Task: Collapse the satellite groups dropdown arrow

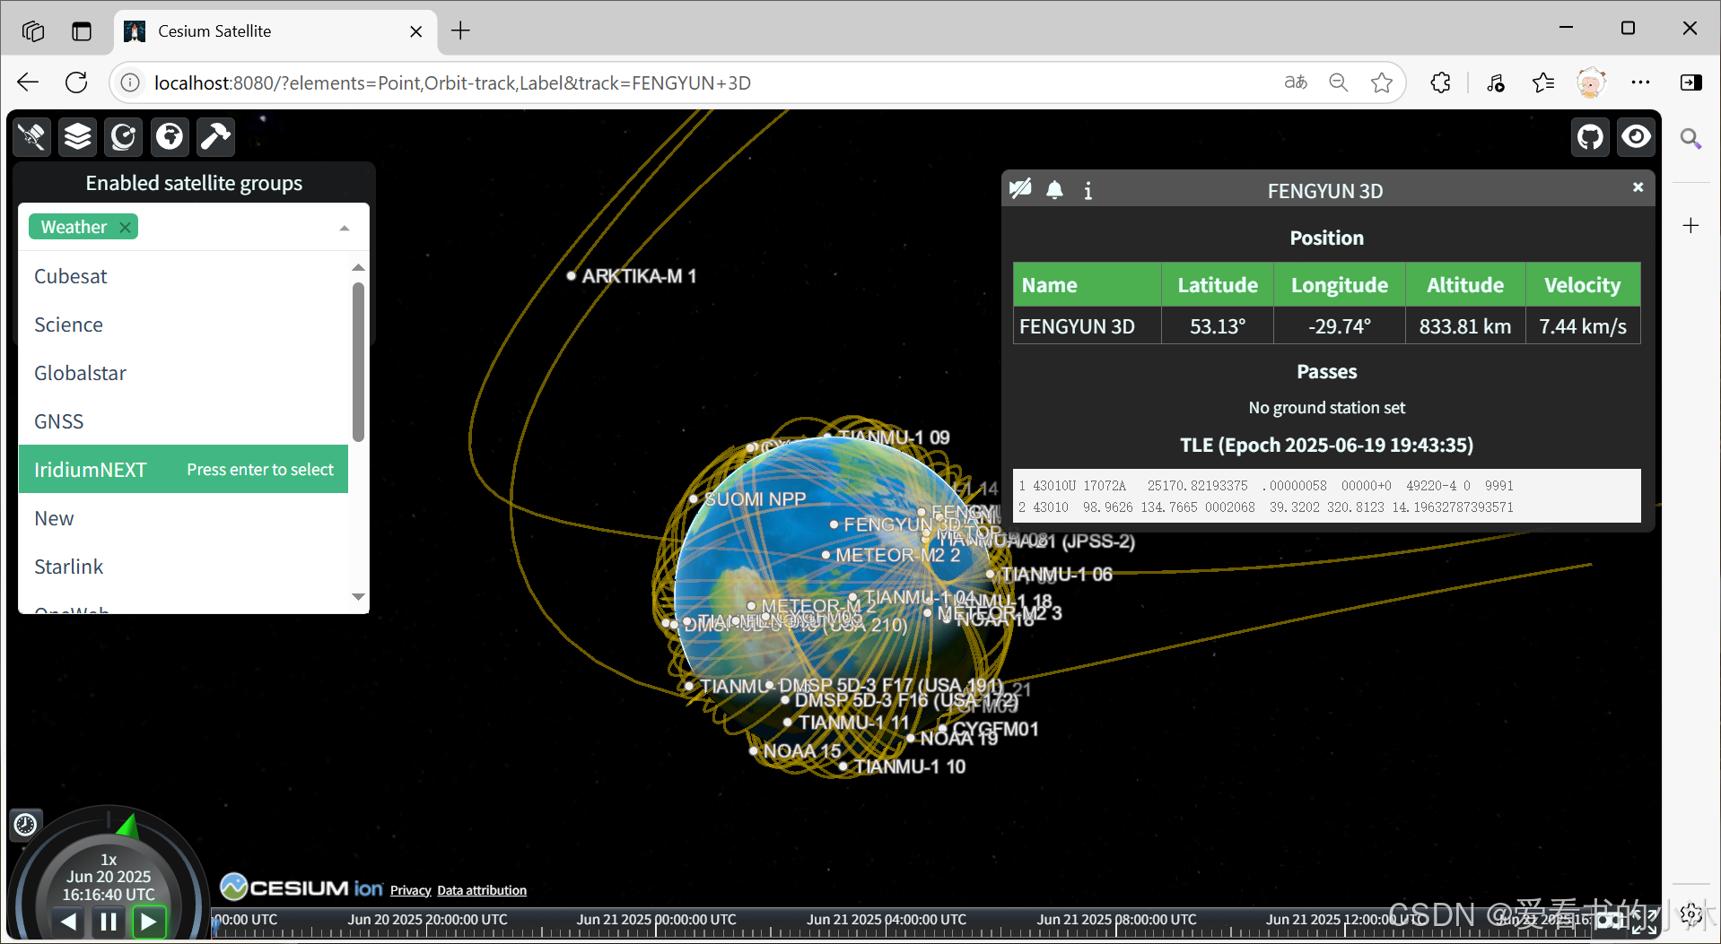Action: [345, 229]
